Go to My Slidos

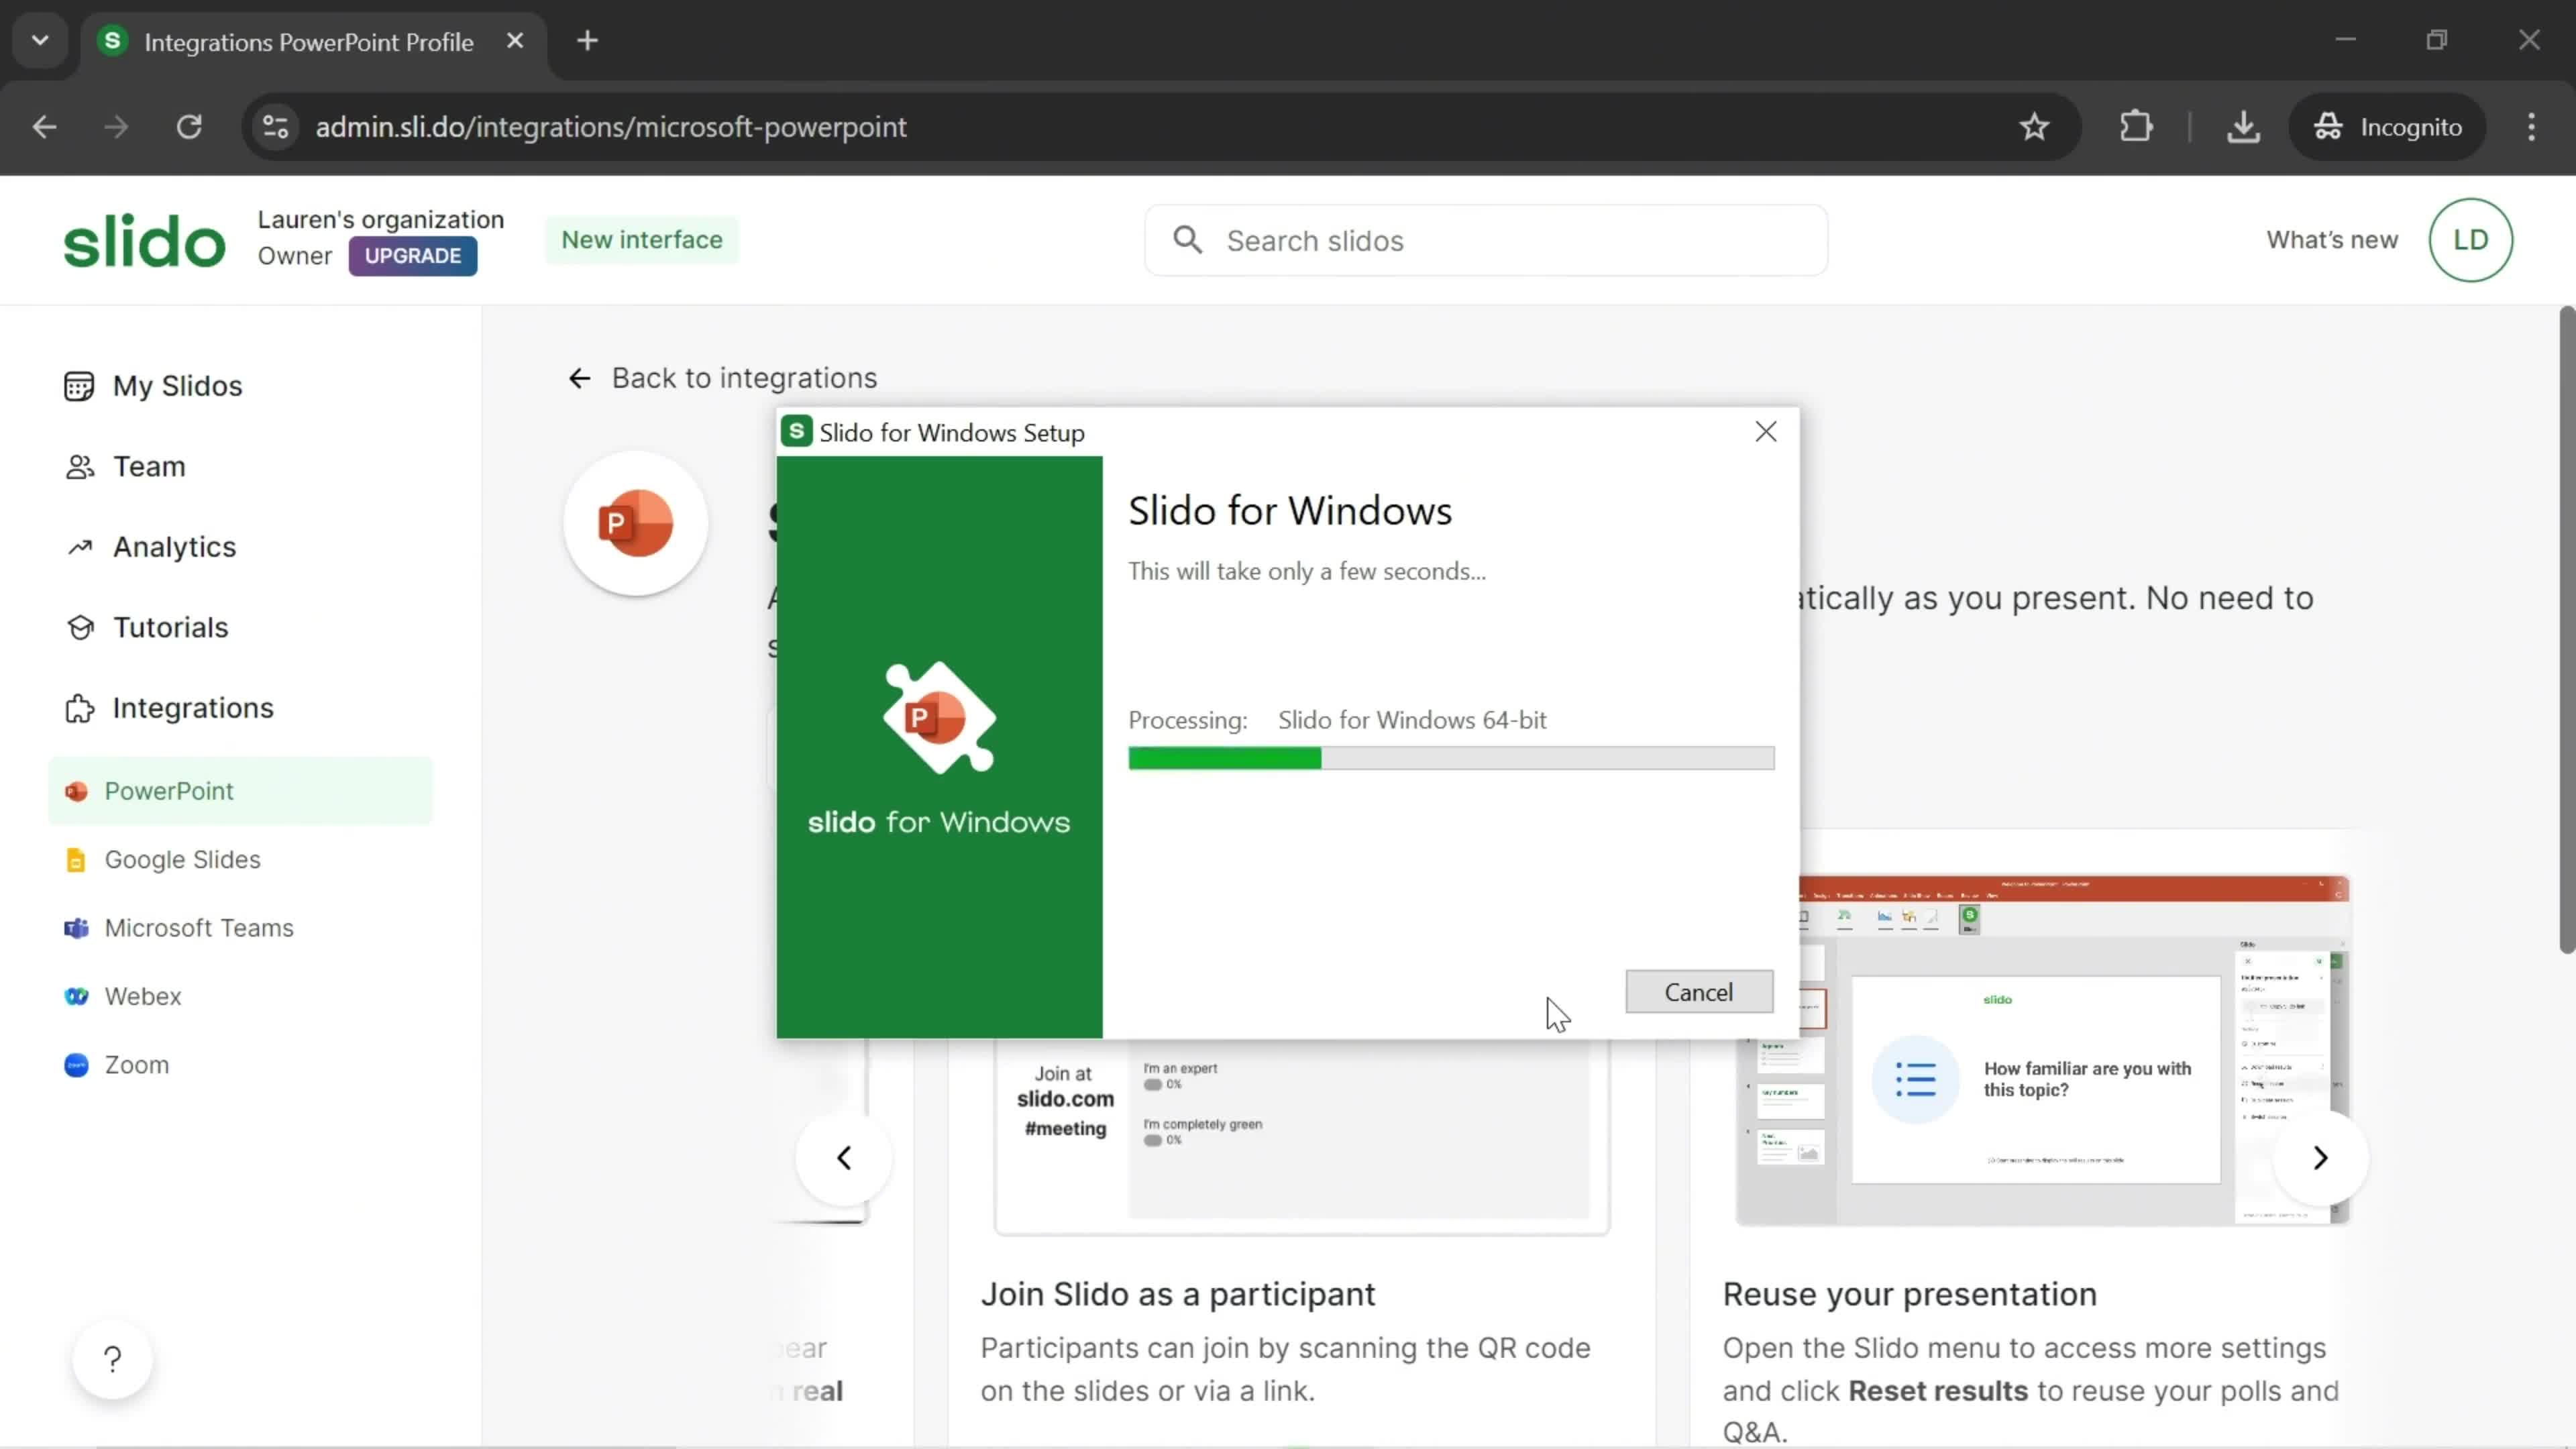[x=177, y=386]
